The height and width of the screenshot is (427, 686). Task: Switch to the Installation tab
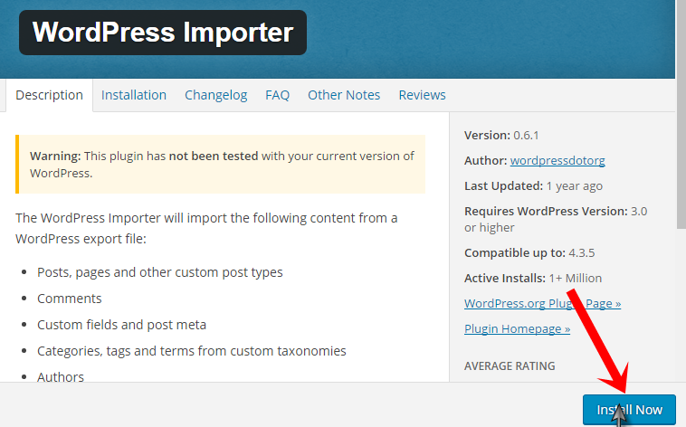click(x=133, y=95)
